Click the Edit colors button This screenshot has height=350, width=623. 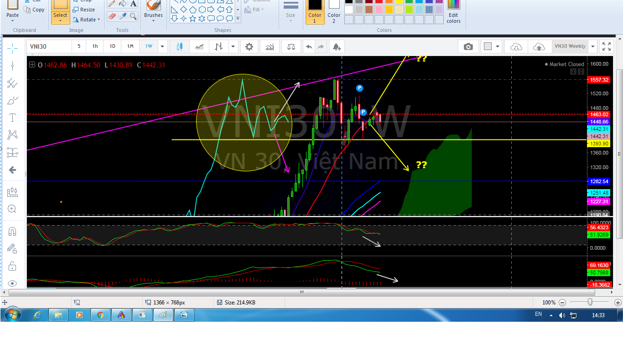click(x=453, y=12)
